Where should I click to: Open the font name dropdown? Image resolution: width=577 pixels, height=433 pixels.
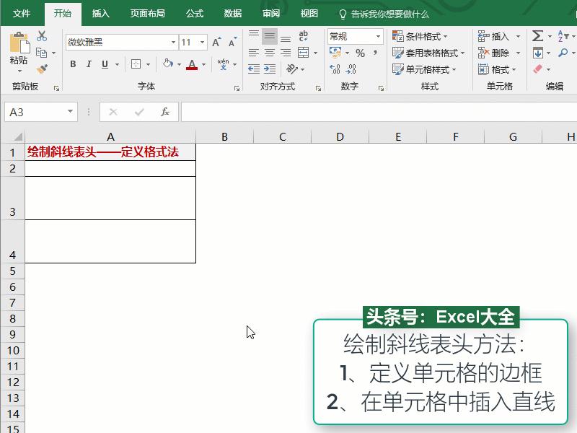pyautogui.click(x=172, y=42)
